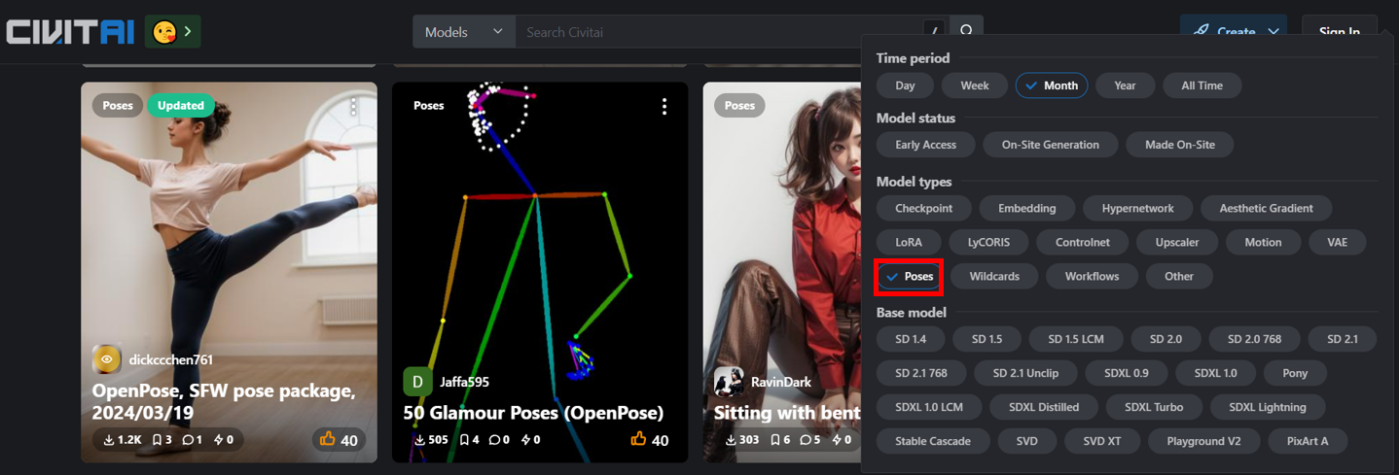This screenshot has height=475, width=1399.
Task: Open 50 Glamour Poses (OpenPose) title
Action: pos(533,413)
